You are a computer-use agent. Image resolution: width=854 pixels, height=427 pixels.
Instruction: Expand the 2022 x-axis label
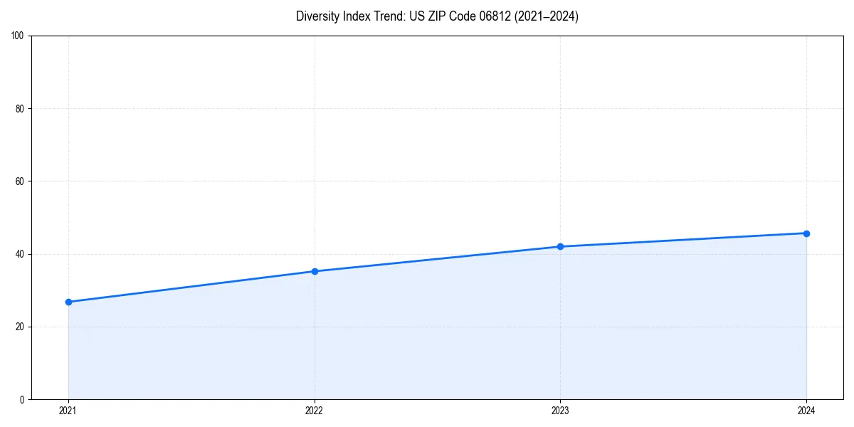pos(314,411)
